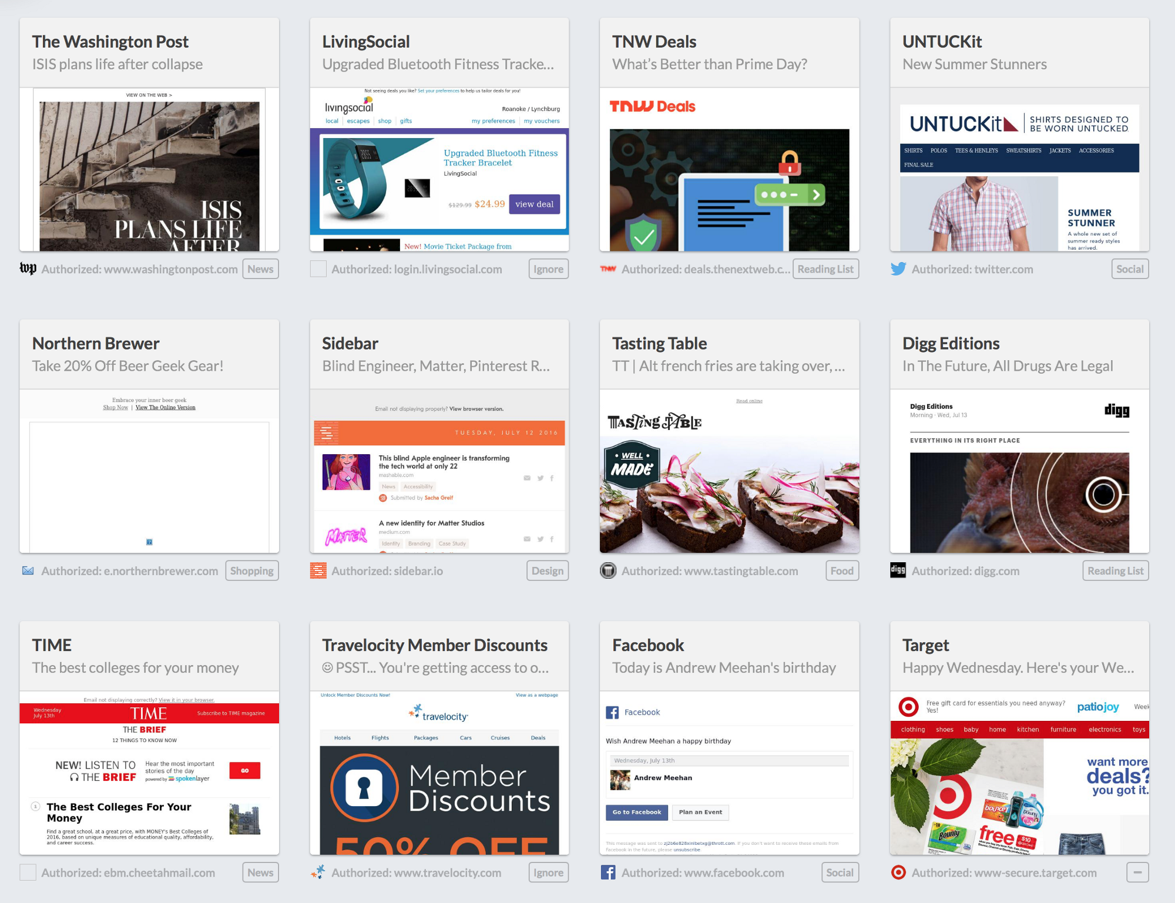This screenshot has width=1175, height=903.
Task: Click Read online link in Tasting Table
Action: click(749, 401)
